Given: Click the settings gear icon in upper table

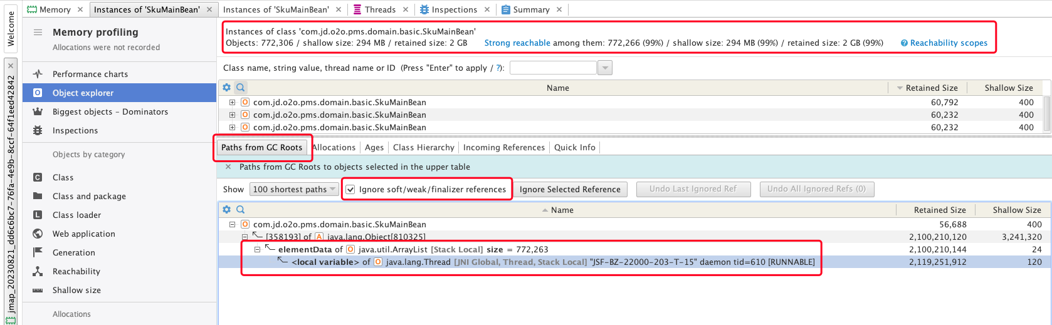Looking at the screenshot, I should pyautogui.click(x=227, y=88).
